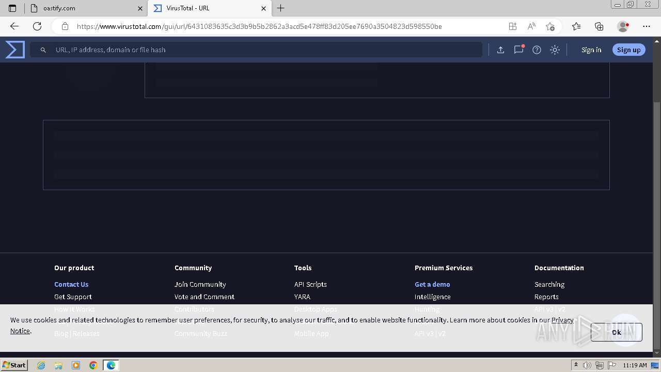Go back with the browser back arrow
Image resolution: width=661 pixels, height=372 pixels.
[x=14, y=26]
